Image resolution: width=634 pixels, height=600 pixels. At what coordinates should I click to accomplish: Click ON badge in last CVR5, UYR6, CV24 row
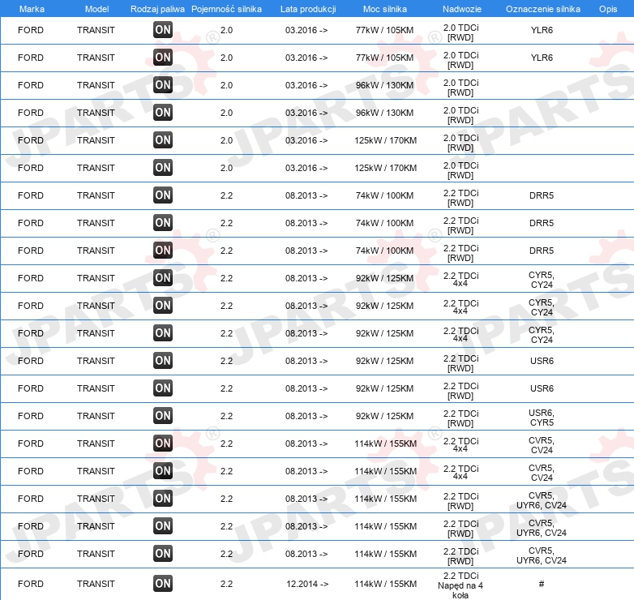163,554
